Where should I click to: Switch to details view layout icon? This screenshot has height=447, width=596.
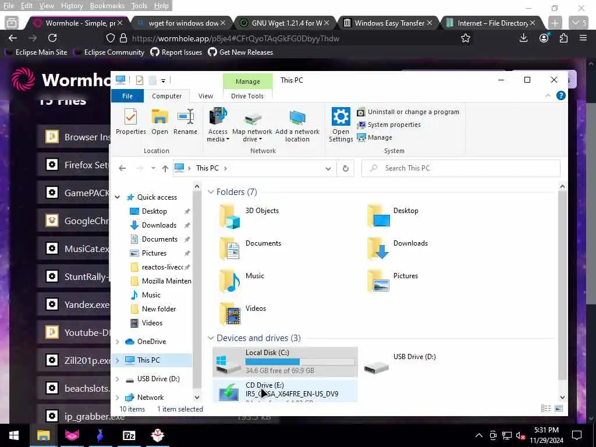[546, 409]
